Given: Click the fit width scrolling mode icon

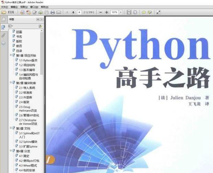Looking at the screenshot, I should click(x=129, y=12).
